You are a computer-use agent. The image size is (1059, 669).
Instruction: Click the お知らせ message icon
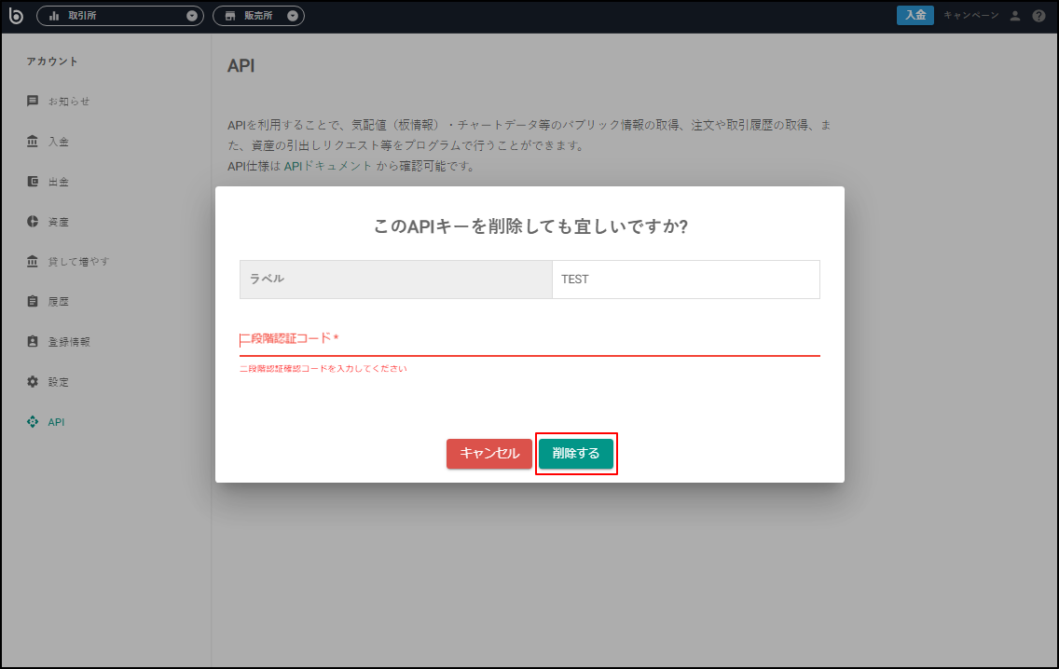tap(33, 101)
